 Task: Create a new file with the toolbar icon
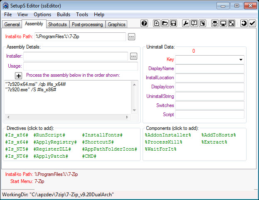(x=156, y=23)
